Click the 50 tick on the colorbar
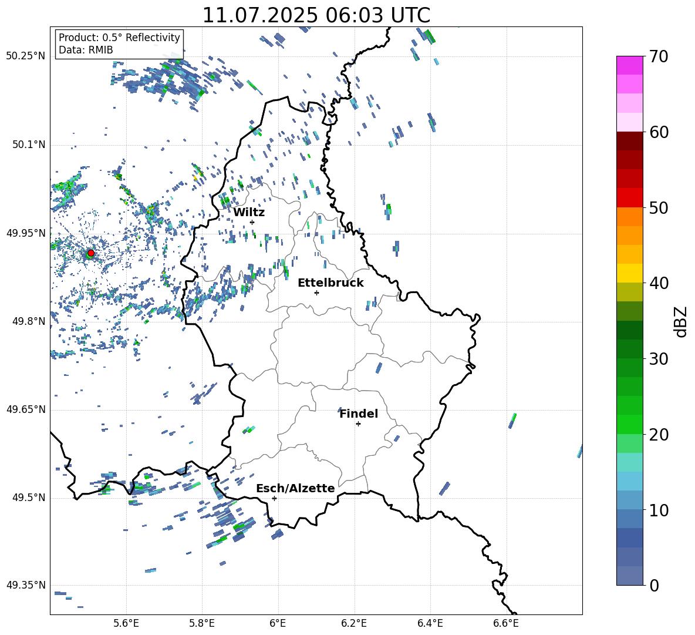This screenshot has width=695, height=635. coord(659,207)
